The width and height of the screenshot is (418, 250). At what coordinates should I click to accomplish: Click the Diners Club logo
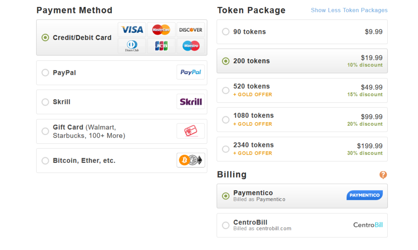[x=132, y=46]
